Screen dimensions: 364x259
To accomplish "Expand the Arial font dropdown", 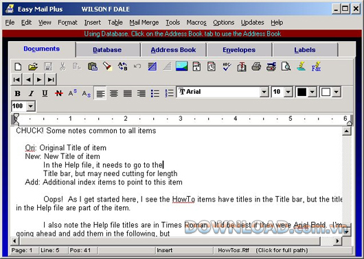I will coord(264,92).
